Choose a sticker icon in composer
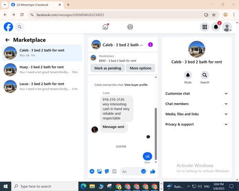239x191 pixels. click(x=107, y=171)
